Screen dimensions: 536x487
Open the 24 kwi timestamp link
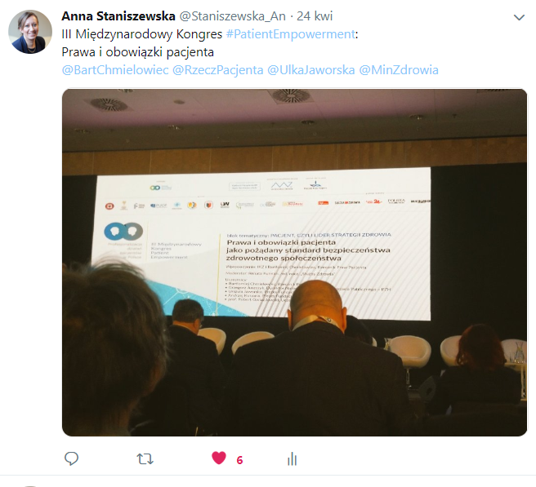click(x=315, y=16)
